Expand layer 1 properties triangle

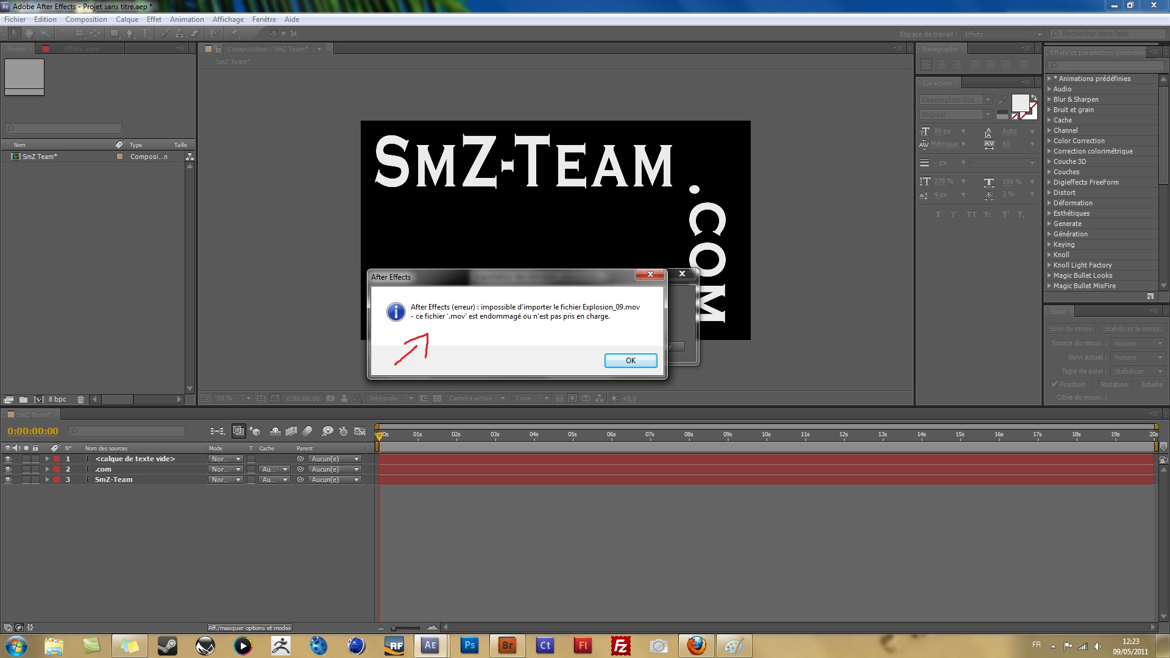point(47,459)
